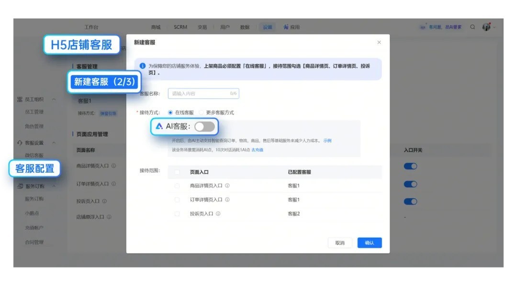Switch to the 交易 menu
Image resolution: width=517 pixels, height=286 pixels.
click(202, 27)
